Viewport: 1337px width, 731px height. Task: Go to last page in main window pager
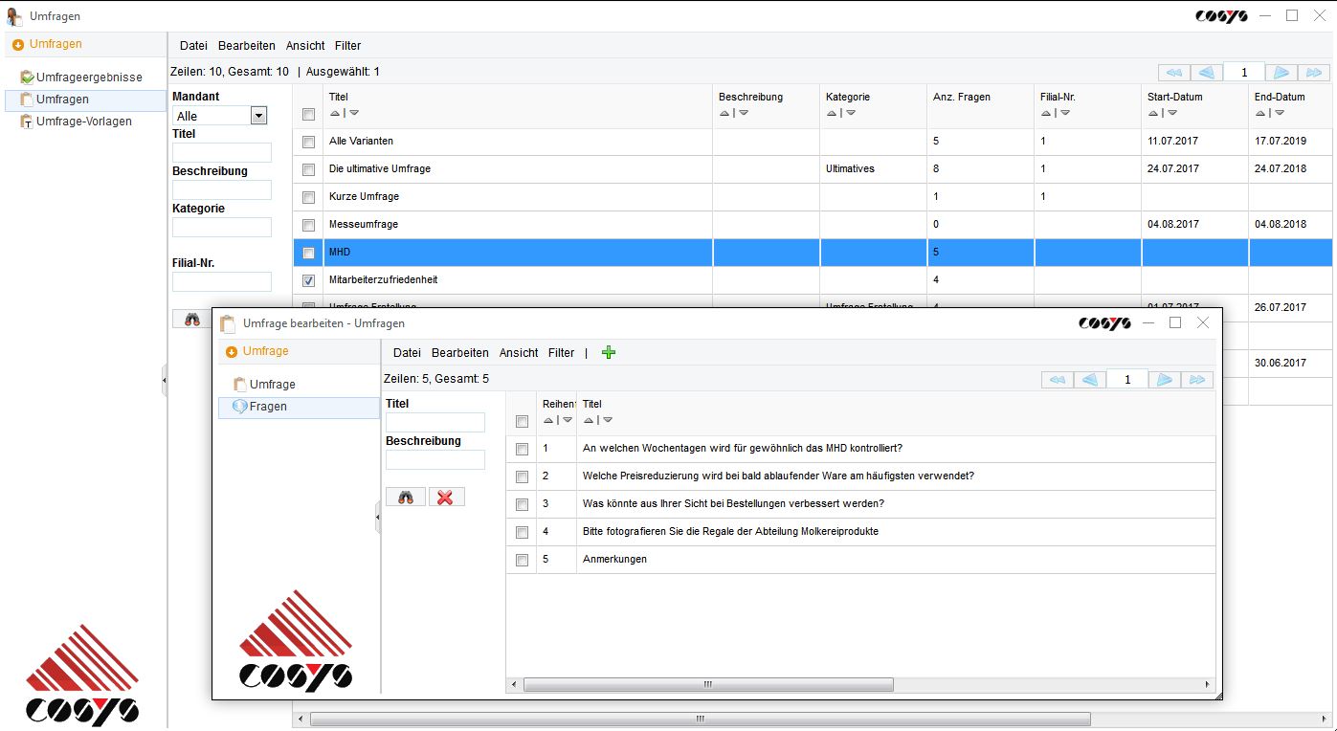(x=1315, y=73)
